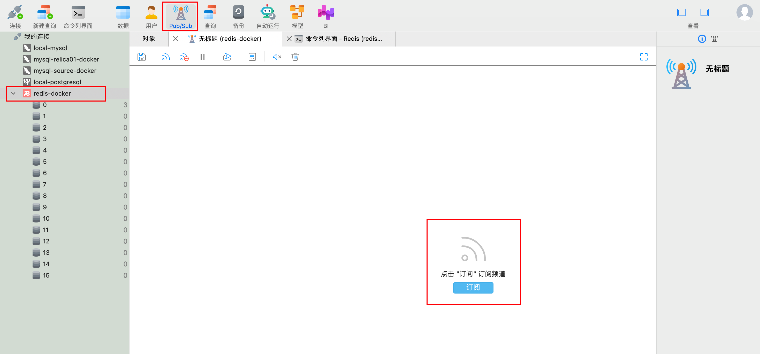Select the mysql-source-docker connection

[65, 71]
